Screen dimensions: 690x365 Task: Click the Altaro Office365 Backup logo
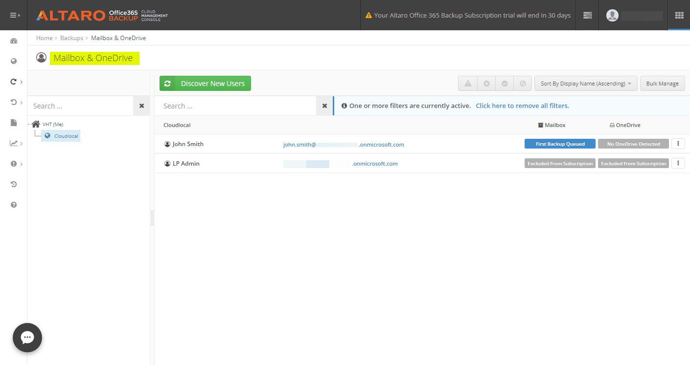click(102, 15)
